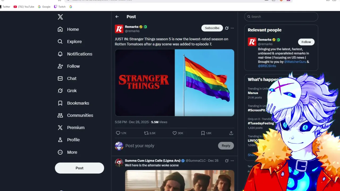Open @WatcherGuru link

tap(295, 62)
